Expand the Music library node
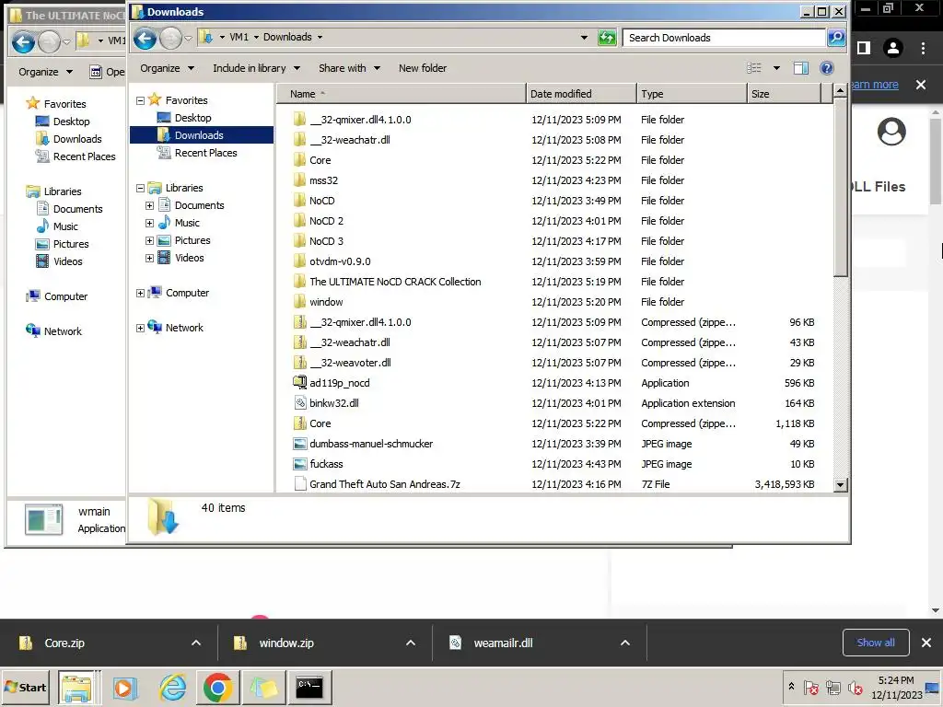This screenshot has width=943, height=707. click(x=149, y=223)
